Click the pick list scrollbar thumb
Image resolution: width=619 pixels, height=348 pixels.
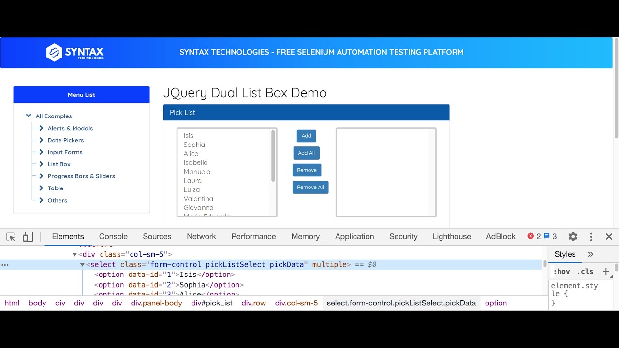pos(273,156)
